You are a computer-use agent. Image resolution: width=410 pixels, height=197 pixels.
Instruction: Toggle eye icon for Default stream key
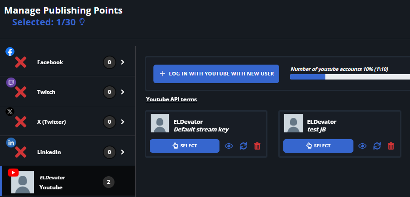click(229, 146)
